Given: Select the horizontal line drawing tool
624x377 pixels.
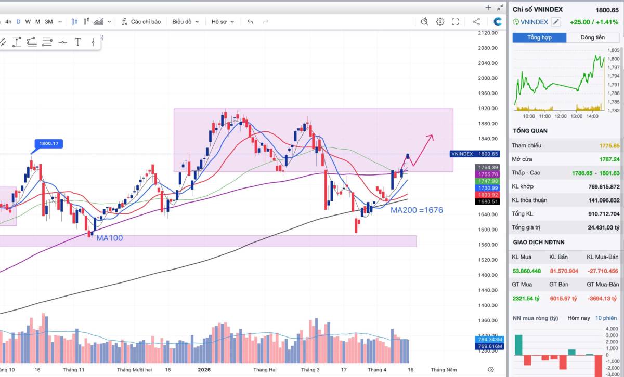Looking at the screenshot, I should click(63, 42).
